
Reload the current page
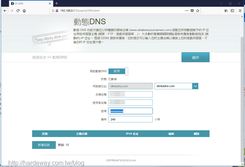click(18, 11)
